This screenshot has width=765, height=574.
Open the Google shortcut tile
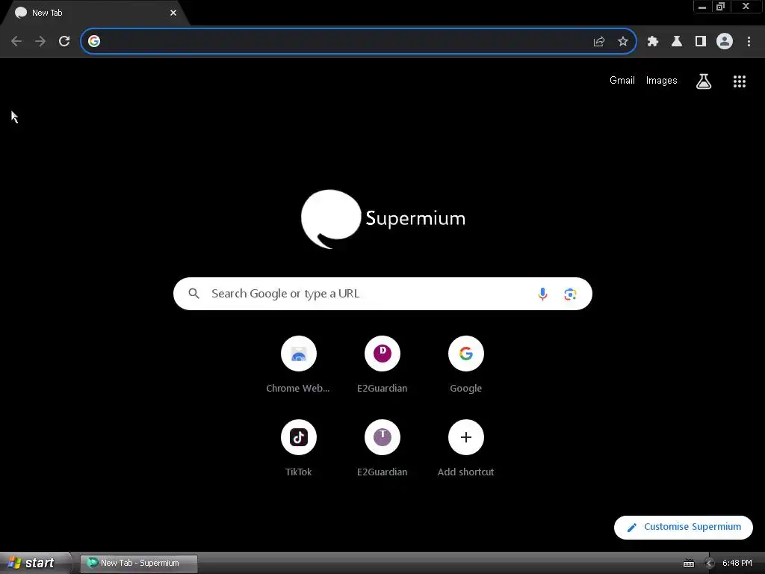click(466, 364)
